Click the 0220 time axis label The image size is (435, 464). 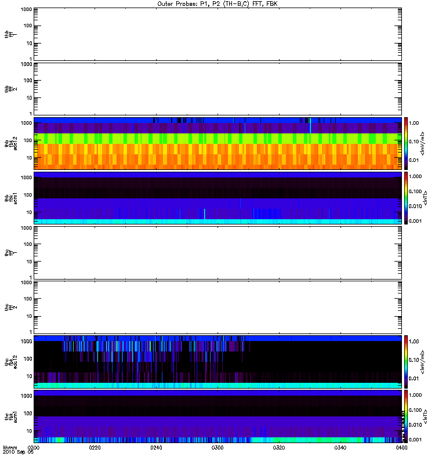pos(95,447)
